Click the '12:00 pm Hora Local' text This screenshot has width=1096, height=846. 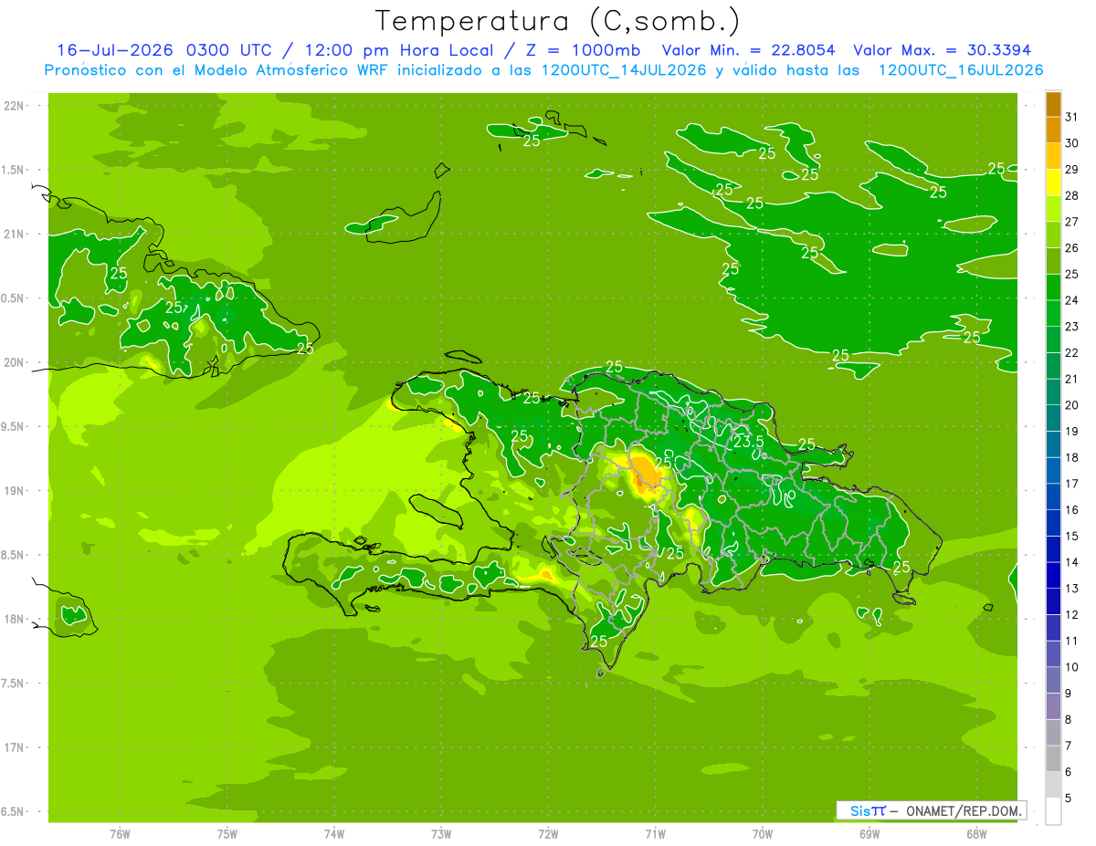(x=398, y=50)
